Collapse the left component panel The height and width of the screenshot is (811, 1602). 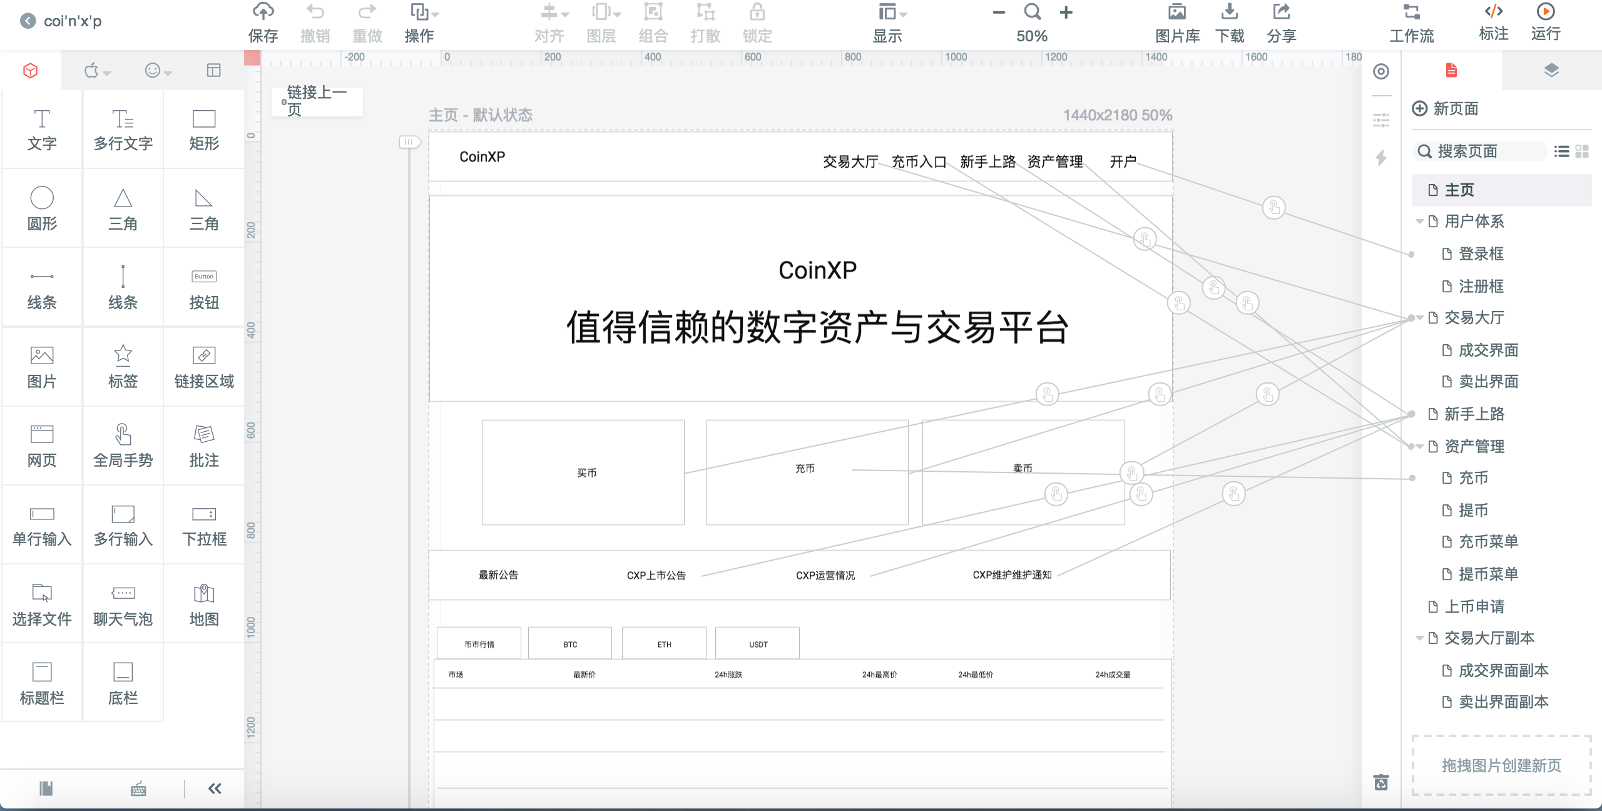(x=215, y=788)
